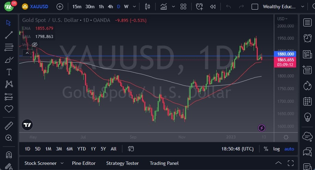
Task: Select the W weekly timeframe
Action: click(x=126, y=7)
